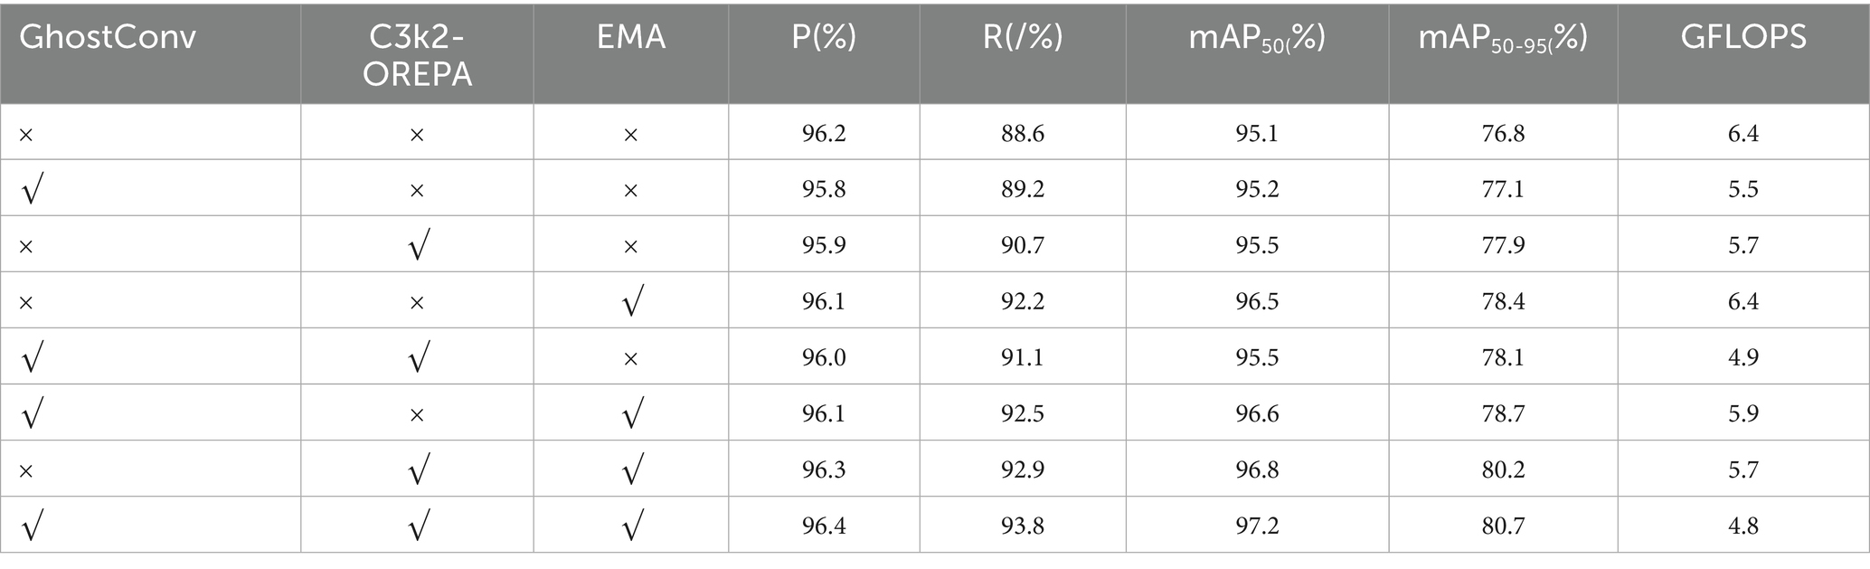
Task: Click the 4.8 GFLOPS value
Action: coord(1742,526)
